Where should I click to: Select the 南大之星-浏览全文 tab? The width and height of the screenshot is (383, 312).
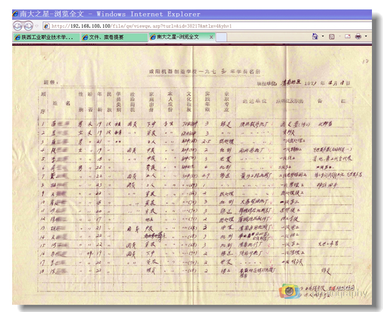coord(177,37)
